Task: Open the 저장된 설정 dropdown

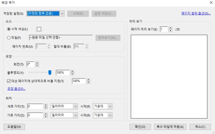Action: click(x=45, y=14)
